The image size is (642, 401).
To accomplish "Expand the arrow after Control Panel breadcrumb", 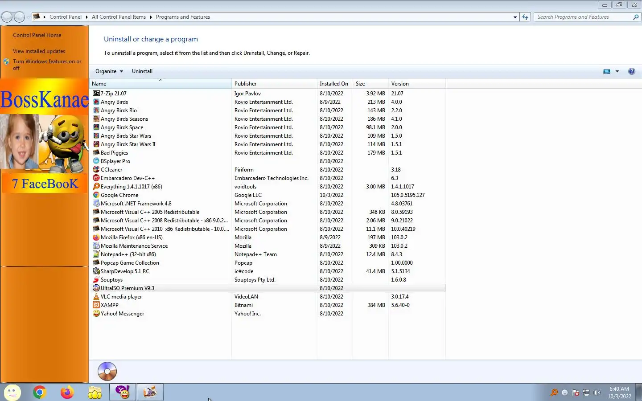I will (86, 17).
